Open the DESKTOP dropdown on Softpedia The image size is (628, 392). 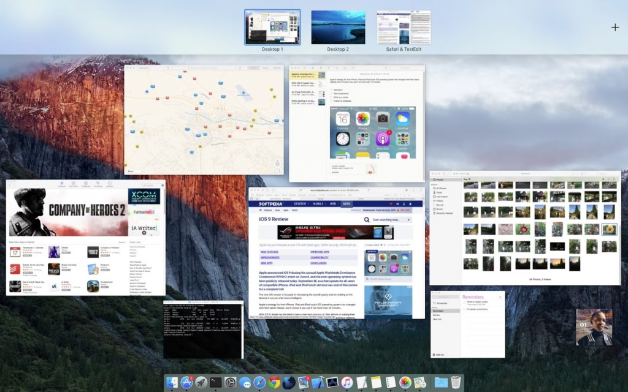(301, 204)
